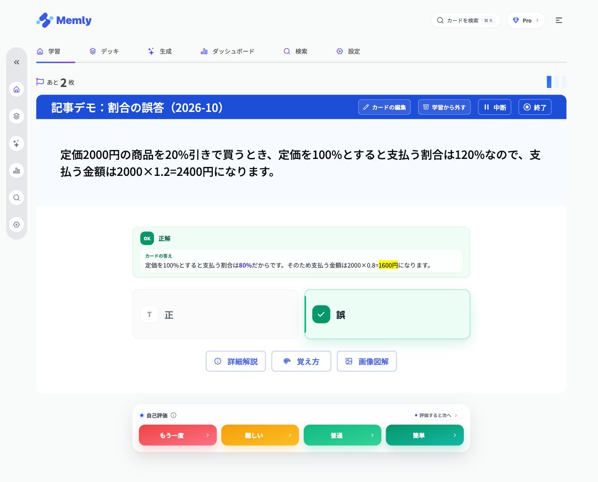Viewport: 598px width, 482px height.
Task: Open the Pro plan menu
Action: click(526, 20)
